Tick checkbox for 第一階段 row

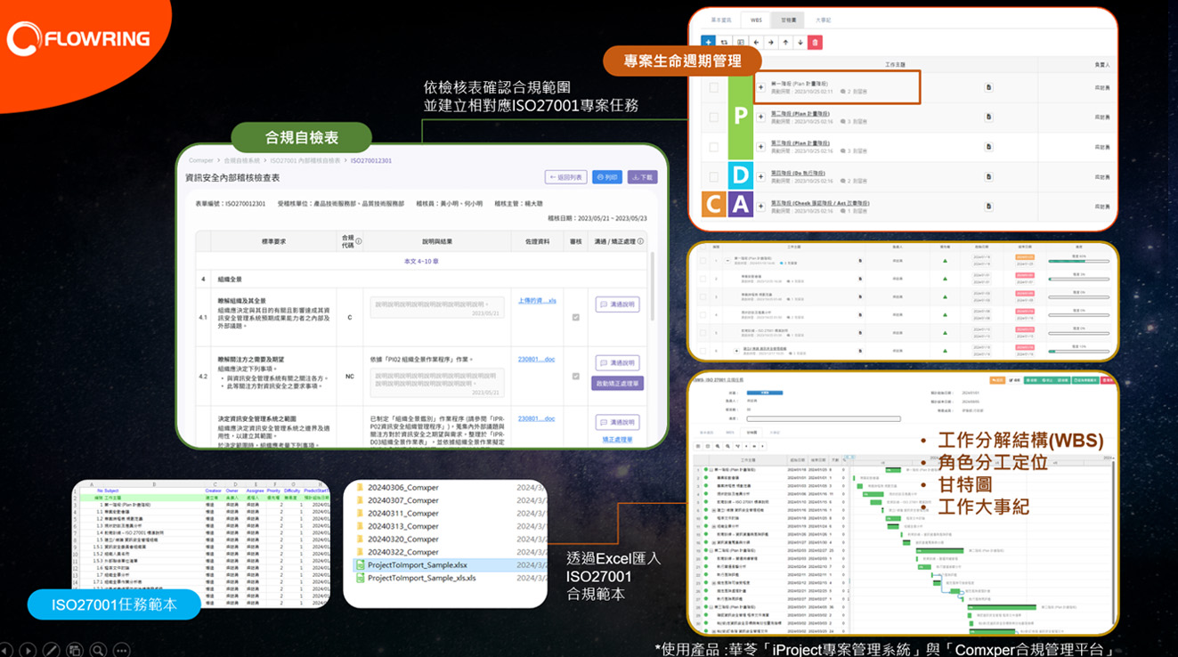714,87
